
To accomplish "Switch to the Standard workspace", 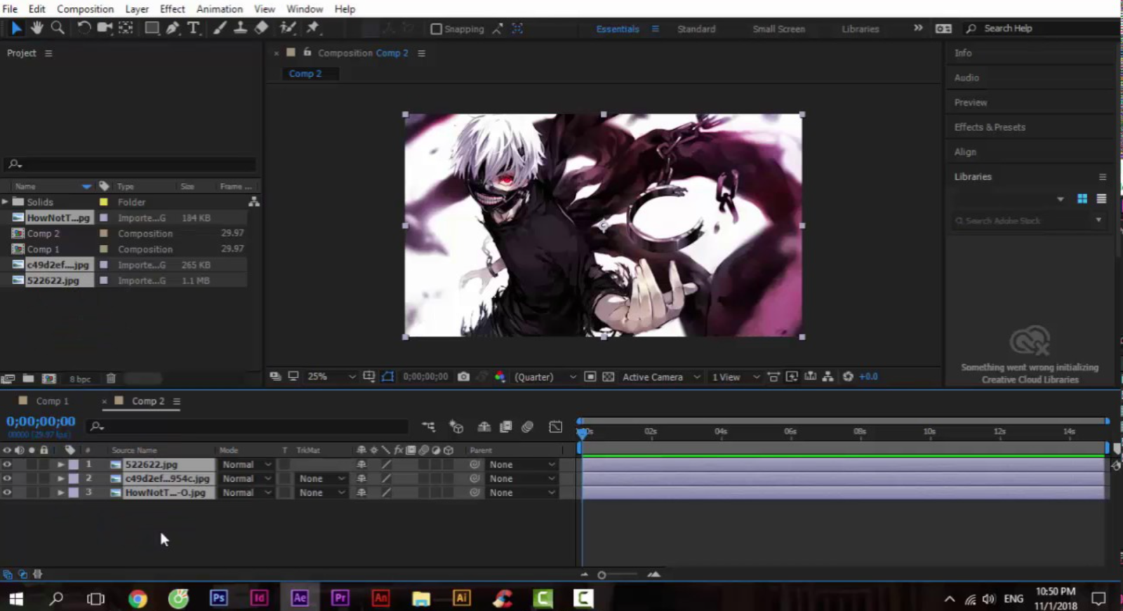I will 696,29.
